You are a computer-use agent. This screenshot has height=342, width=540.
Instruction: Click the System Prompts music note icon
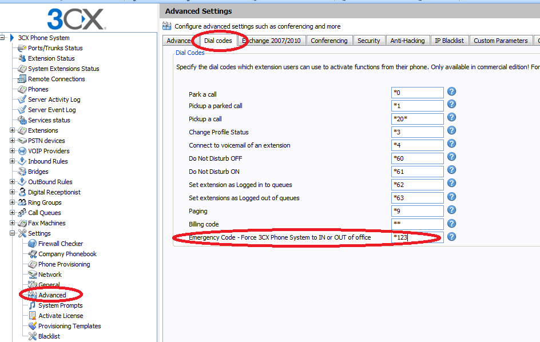[x=33, y=305]
